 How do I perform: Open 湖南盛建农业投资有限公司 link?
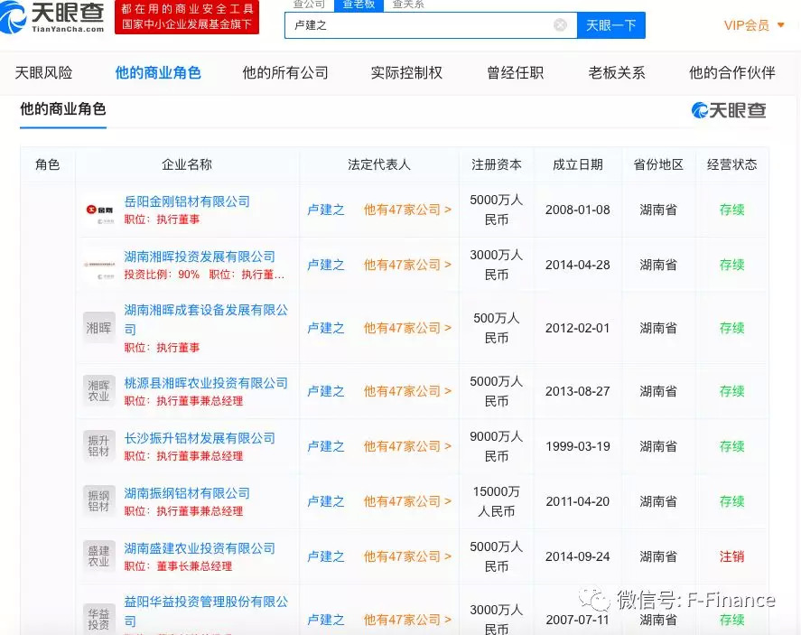coord(200,548)
